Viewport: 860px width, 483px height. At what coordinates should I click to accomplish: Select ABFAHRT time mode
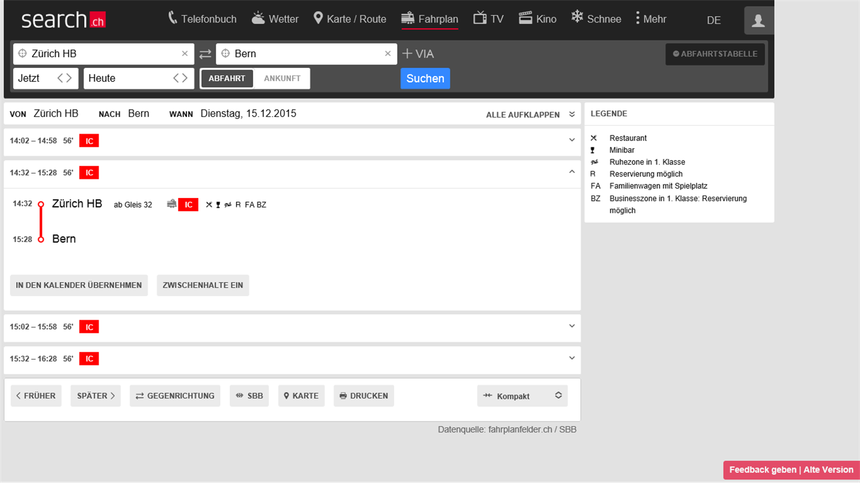pyautogui.click(x=227, y=78)
